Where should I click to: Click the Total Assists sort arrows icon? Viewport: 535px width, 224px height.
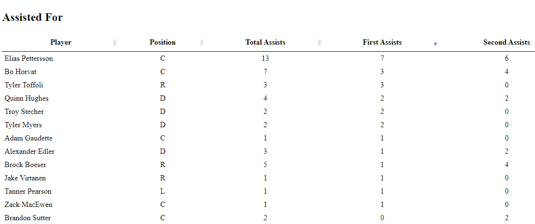click(319, 43)
